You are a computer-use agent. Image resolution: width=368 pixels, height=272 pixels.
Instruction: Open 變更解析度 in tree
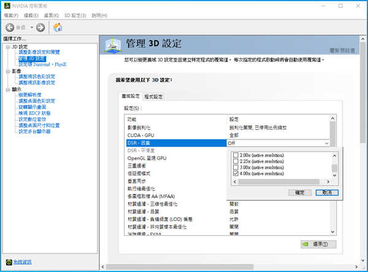click(x=30, y=95)
